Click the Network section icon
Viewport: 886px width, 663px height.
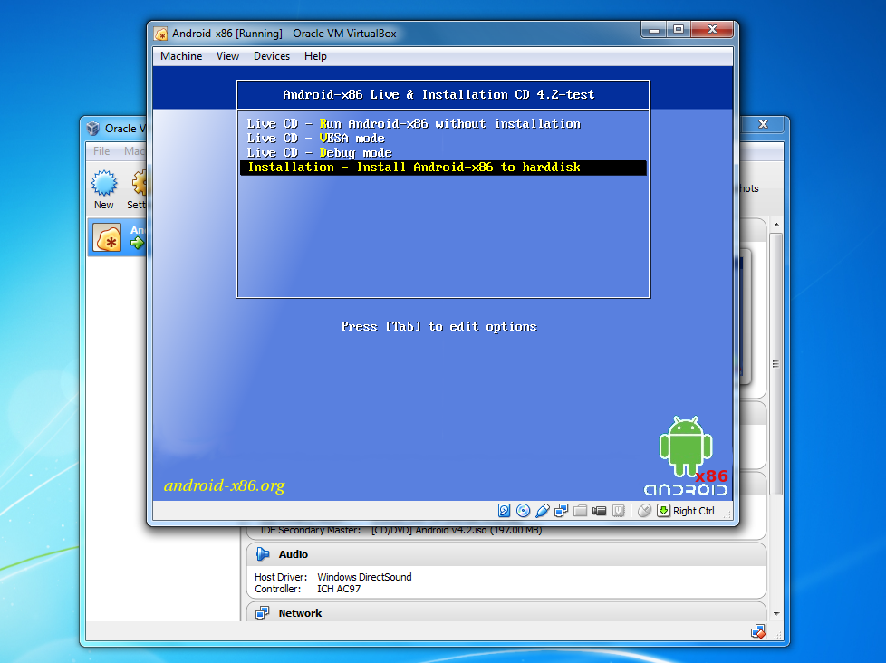pos(263,613)
